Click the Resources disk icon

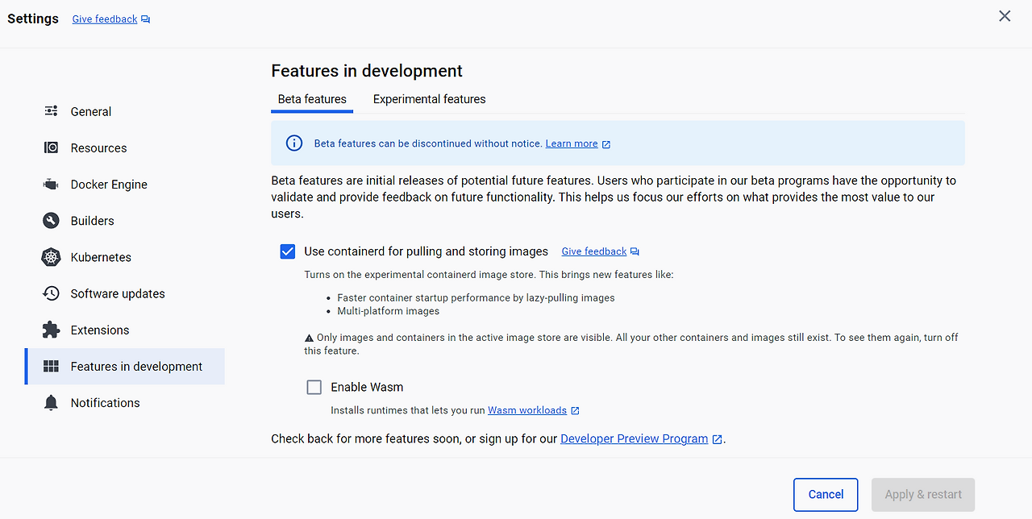[x=51, y=147]
